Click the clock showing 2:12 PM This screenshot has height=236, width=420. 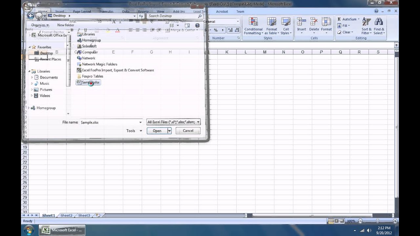tap(384, 228)
